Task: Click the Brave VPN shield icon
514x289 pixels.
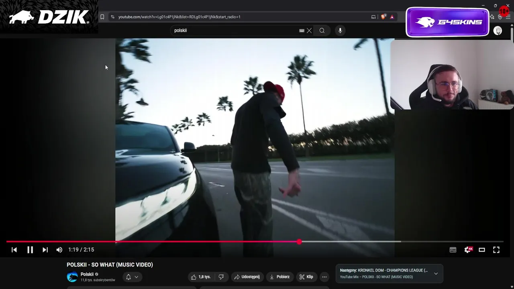Action: 500,17
